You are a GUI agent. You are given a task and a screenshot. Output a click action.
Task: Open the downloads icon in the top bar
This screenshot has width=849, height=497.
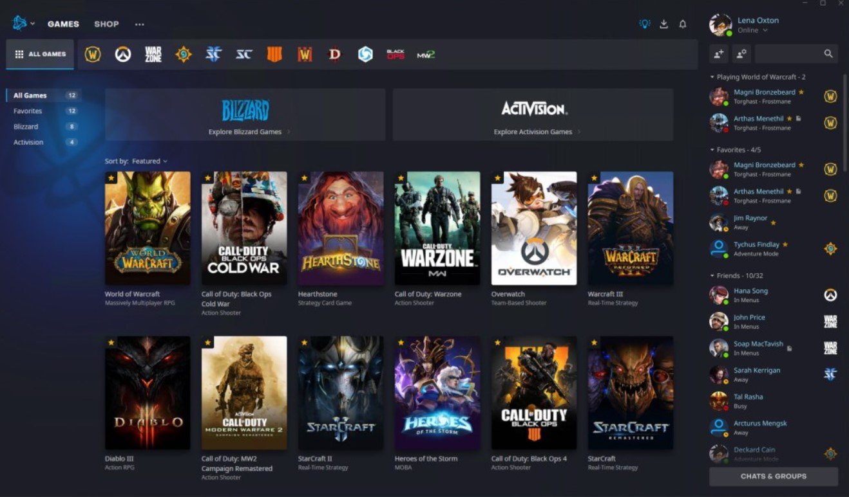(663, 24)
